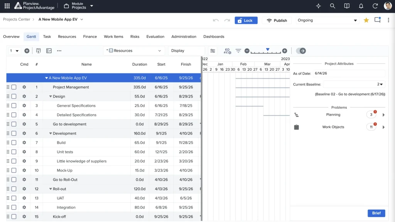Open the apps grid launcher
Screen dimensions: 395x222
[7, 6]
